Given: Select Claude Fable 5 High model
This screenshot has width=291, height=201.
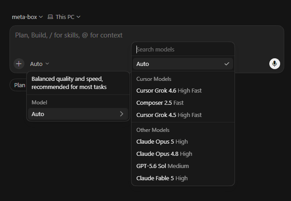Looking at the screenshot, I should pos(183,178).
